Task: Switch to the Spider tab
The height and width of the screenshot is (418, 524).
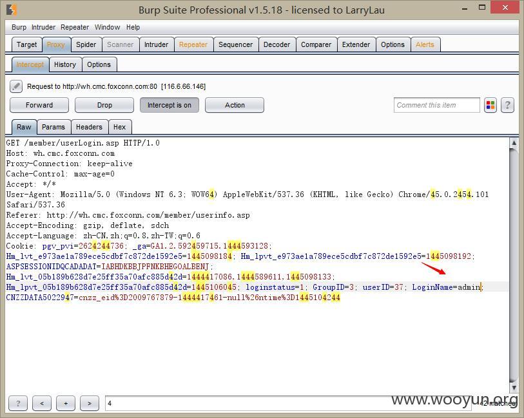Action: pos(86,44)
